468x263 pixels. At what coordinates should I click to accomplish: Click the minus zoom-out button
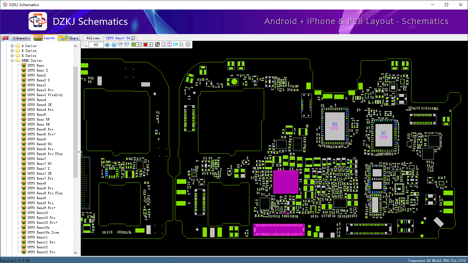114,45
